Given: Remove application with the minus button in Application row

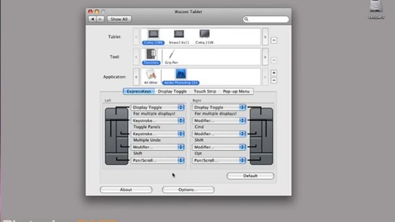Looking at the screenshot, I should (274, 80).
